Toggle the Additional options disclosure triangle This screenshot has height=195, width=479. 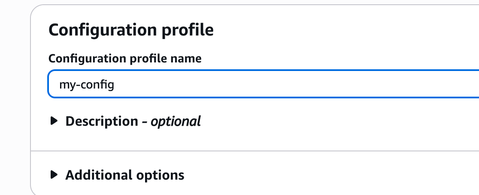(54, 175)
